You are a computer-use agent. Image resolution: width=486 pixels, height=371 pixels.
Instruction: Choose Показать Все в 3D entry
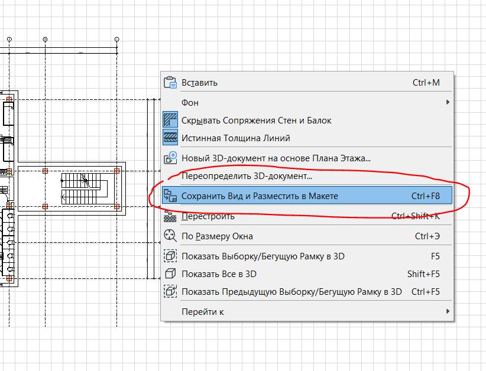tap(307, 274)
